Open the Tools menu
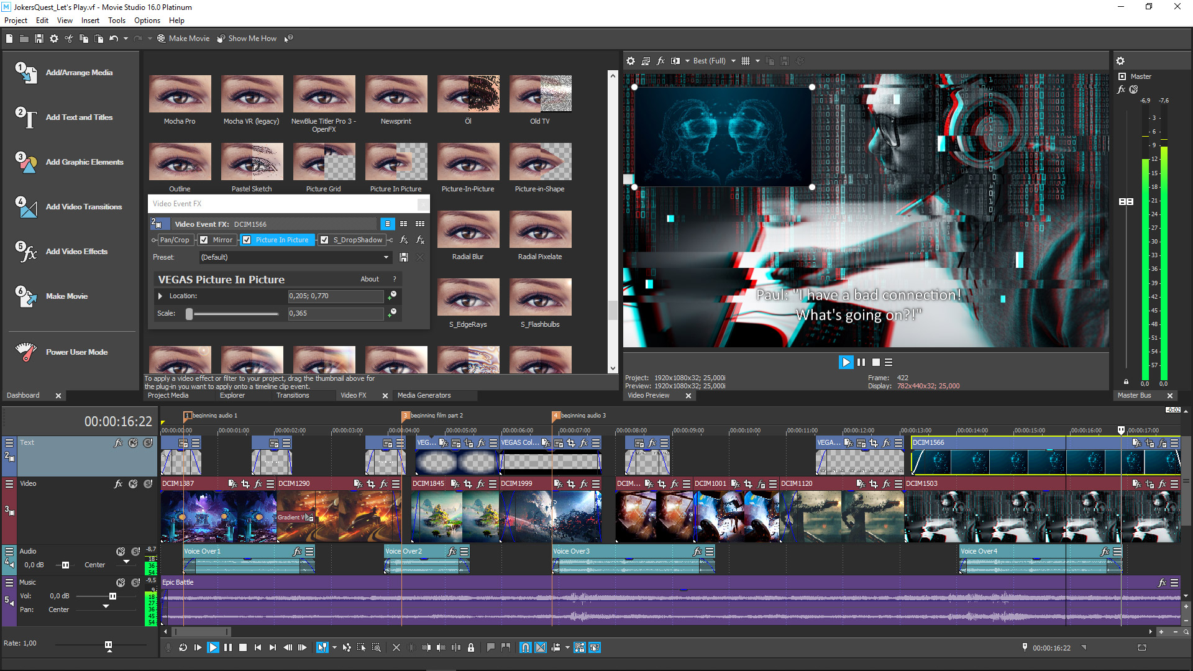This screenshot has width=1193, height=671. (x=117, y=20)
